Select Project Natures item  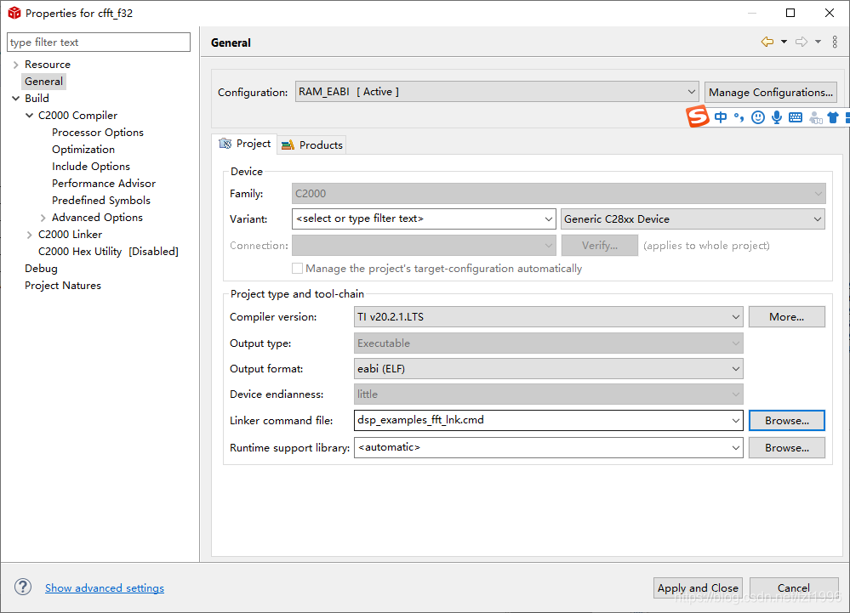coord(63,286)
